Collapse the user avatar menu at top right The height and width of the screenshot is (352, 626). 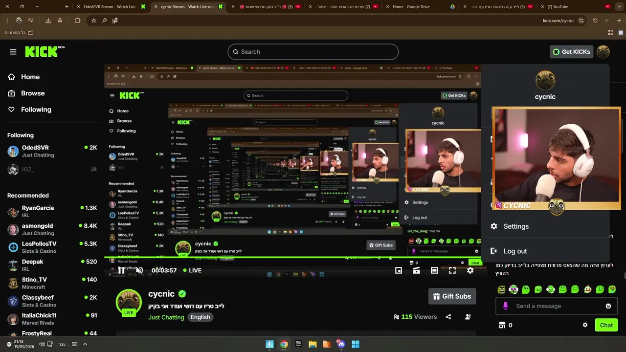pos(603,52)
